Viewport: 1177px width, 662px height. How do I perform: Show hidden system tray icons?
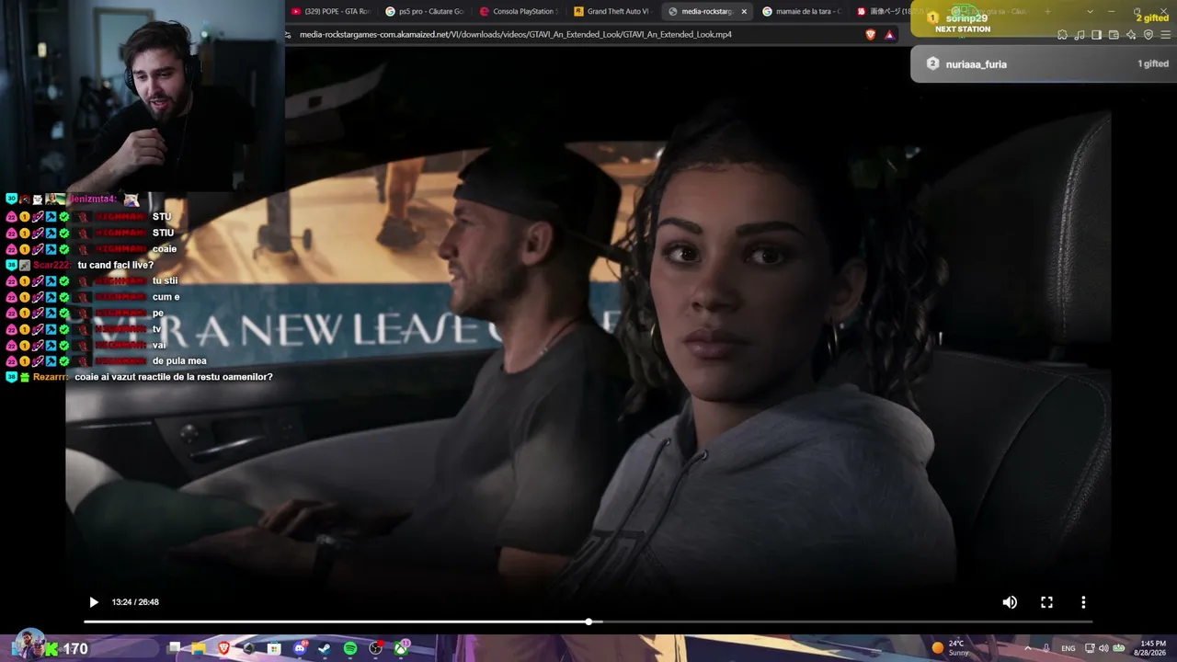[x=1028, y=648]
